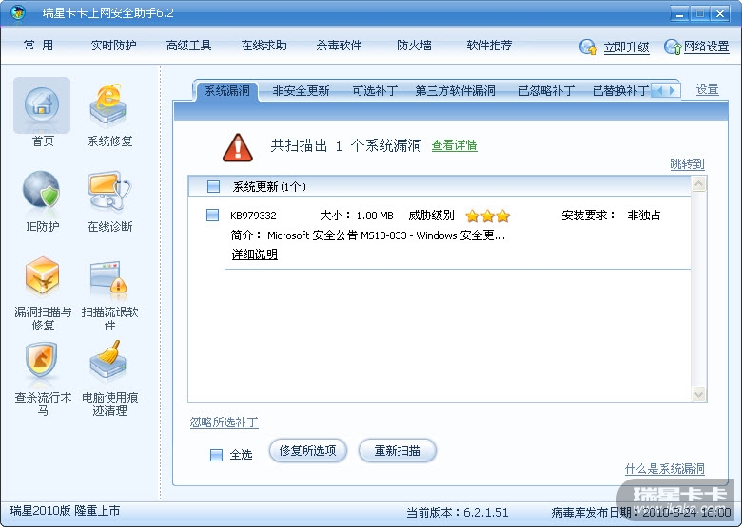
Task: Switch to the 系统漏洞 tab
Action: (x=226, y=90)
